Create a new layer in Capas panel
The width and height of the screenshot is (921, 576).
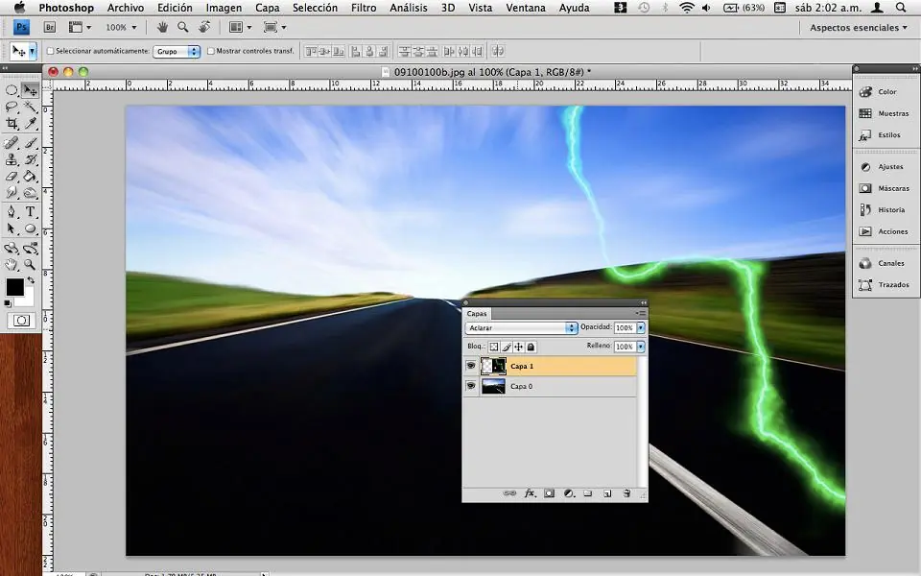pos(607,493)
